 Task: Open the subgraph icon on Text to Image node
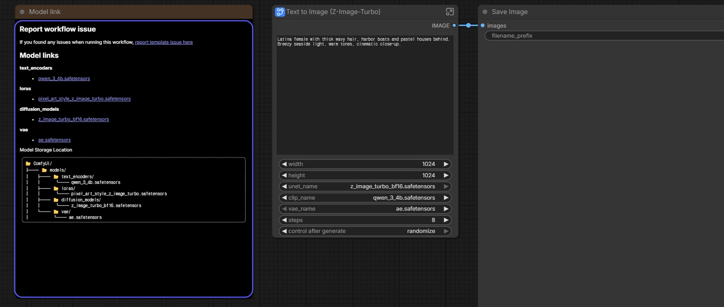280,12
